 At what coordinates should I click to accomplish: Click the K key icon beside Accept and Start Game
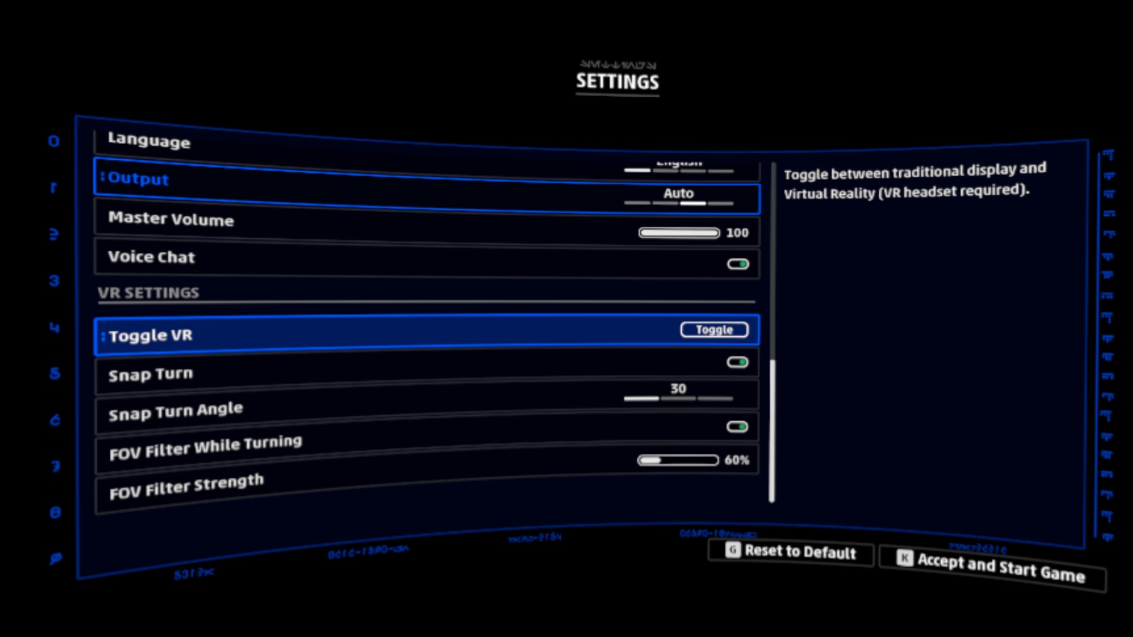point(905,558)
